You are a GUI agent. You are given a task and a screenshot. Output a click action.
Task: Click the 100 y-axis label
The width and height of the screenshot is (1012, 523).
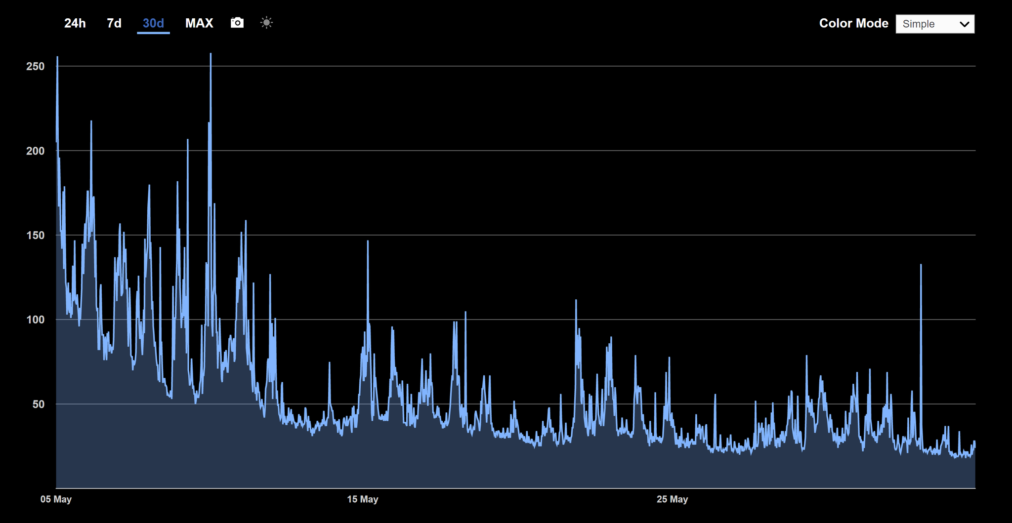point(35,320)
